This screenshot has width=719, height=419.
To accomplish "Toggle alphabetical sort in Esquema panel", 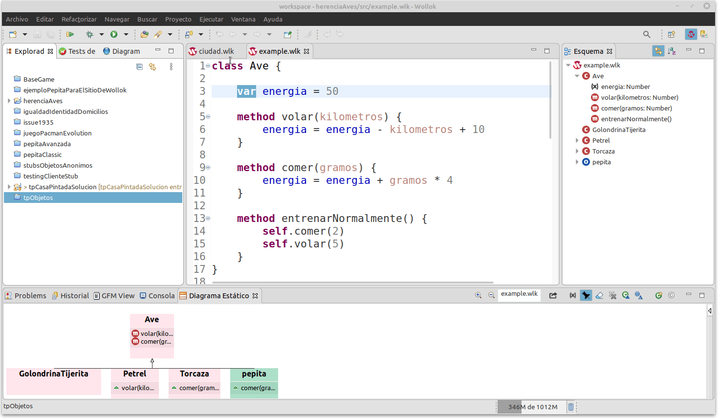I will tap(672, 51).
